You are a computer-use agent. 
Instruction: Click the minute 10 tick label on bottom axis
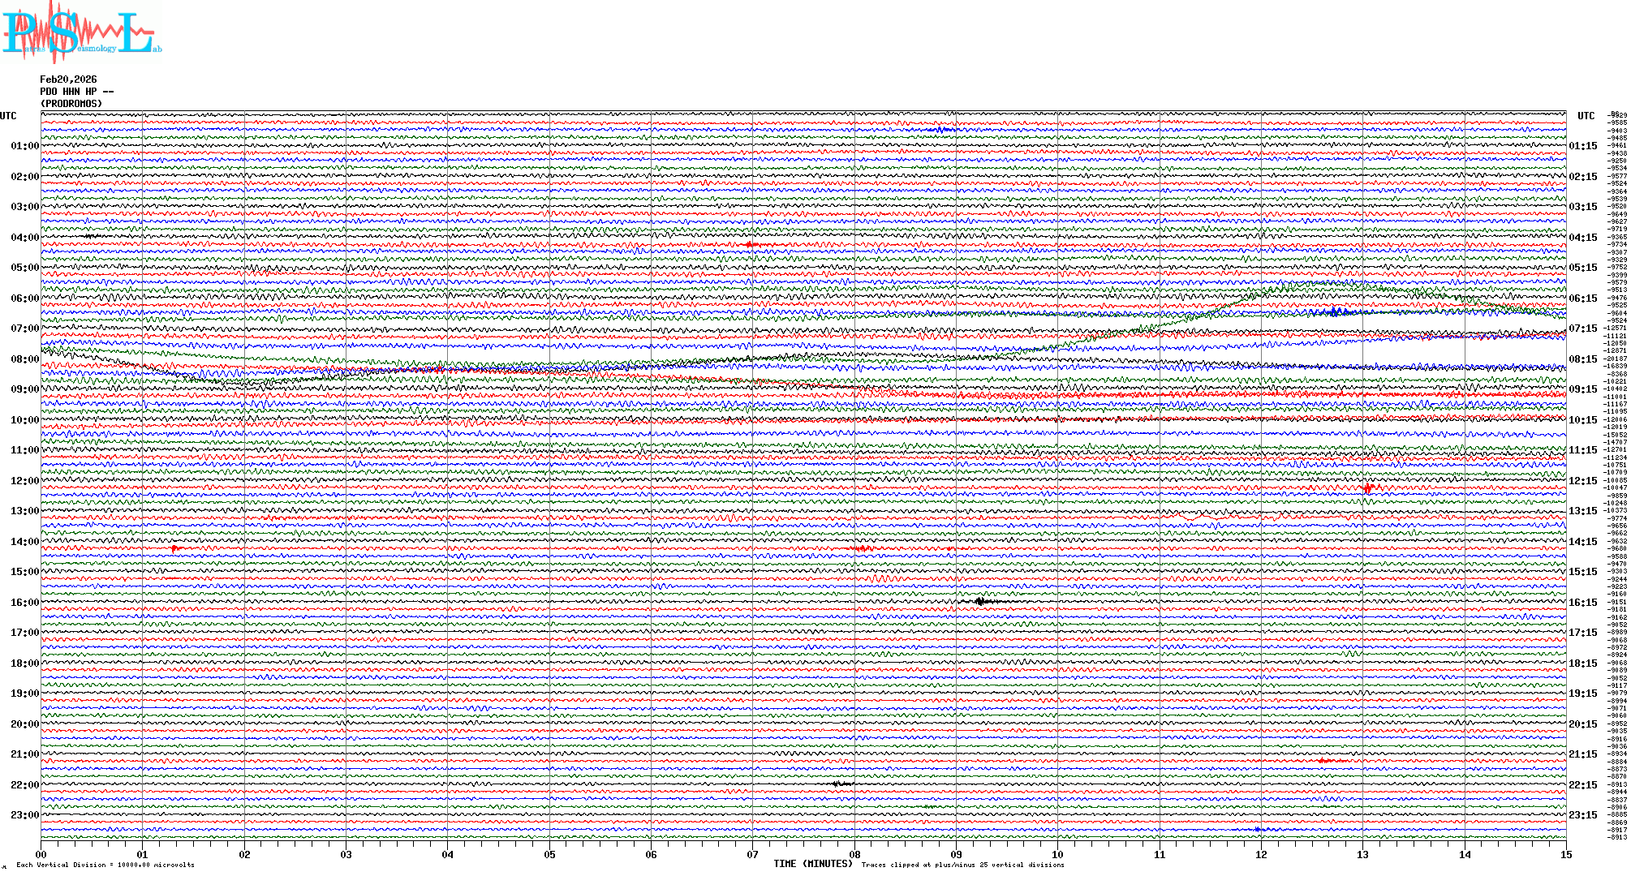point(1057,855)
